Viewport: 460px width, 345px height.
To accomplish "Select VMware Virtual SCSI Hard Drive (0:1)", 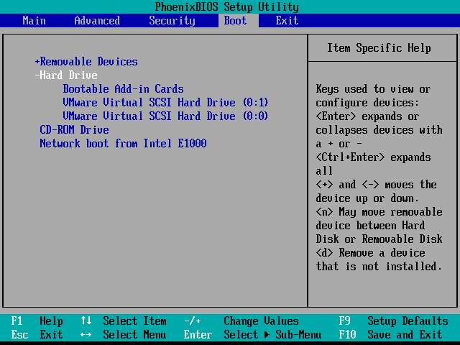I will (x=165, y=103).
